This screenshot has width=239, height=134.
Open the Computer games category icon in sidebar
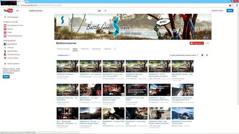(5, 36)
